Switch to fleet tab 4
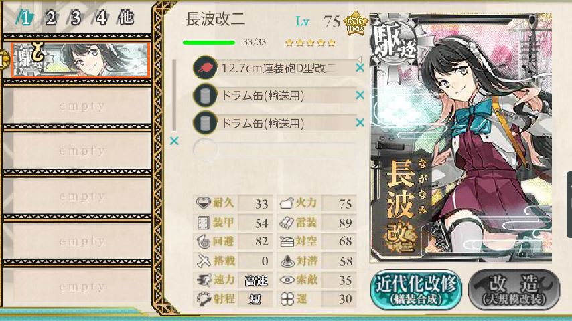This screenshot has height=321, width=572. point(101,17)
